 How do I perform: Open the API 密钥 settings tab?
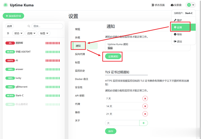[79, 96]
